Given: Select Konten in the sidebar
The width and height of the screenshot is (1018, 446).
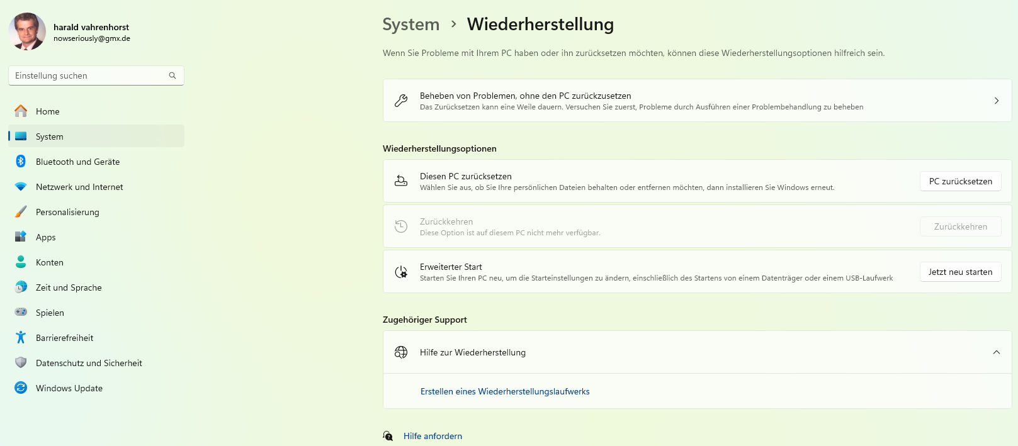Looking at the screenshot, I should point(96,262).
